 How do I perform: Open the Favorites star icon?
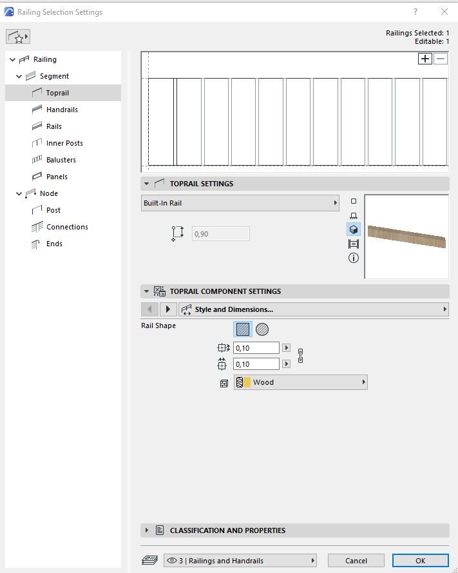tap(17, 37)
